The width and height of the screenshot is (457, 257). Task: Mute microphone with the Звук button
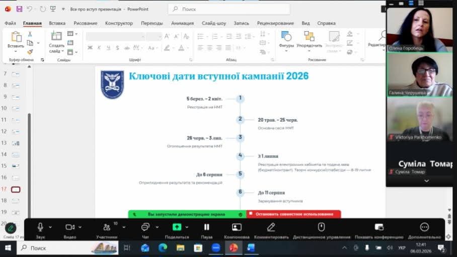(x=40, y=228)
